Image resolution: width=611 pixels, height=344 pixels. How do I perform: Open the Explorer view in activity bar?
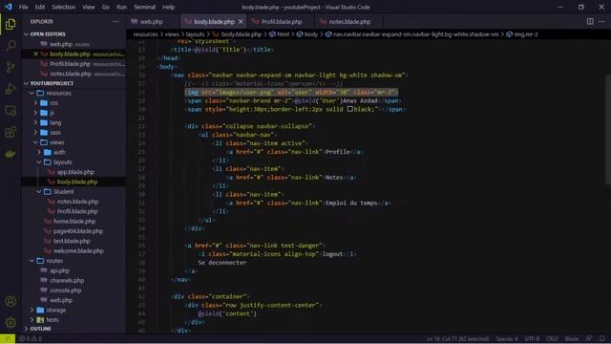tap(11, 24)
